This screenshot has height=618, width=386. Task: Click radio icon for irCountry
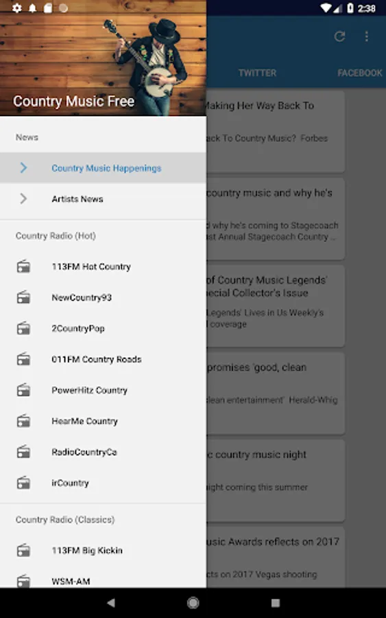pyautogui.click(x=23, y=483)
